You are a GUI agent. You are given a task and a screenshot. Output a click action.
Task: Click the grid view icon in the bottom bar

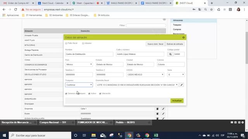232,122
